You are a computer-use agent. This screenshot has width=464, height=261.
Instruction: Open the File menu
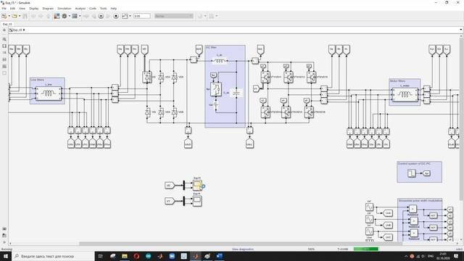[x=4, y=9]
